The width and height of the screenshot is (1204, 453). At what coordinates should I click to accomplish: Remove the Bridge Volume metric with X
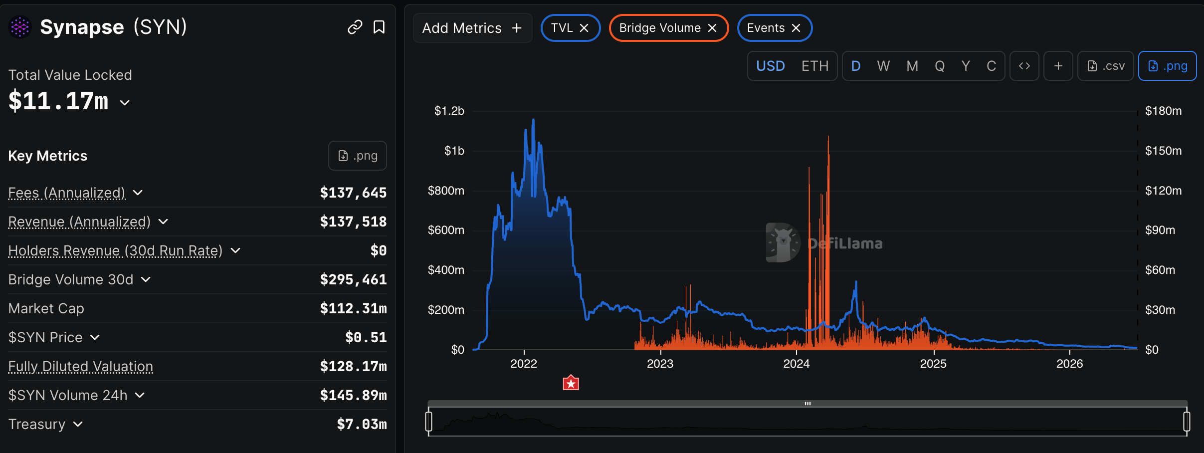tap(712, 28)
